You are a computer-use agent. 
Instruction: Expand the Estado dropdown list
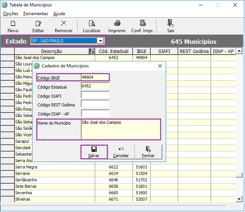[x=100, y=41]
